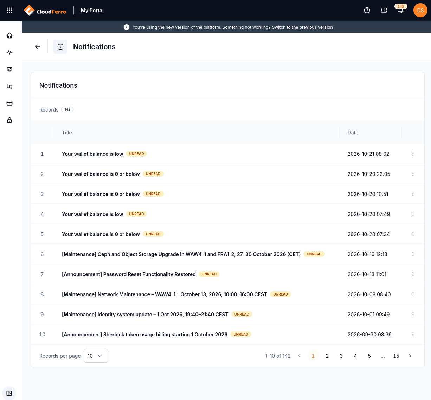Open the activity pulse sidebar icon

pos(9,52)
